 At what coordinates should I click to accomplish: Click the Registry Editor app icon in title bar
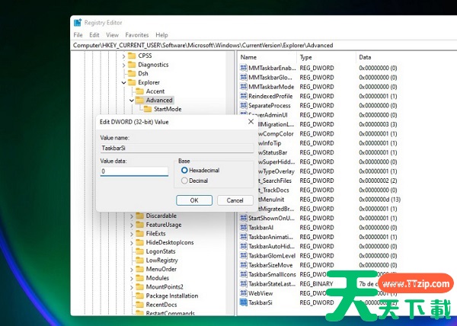(78, 23)
